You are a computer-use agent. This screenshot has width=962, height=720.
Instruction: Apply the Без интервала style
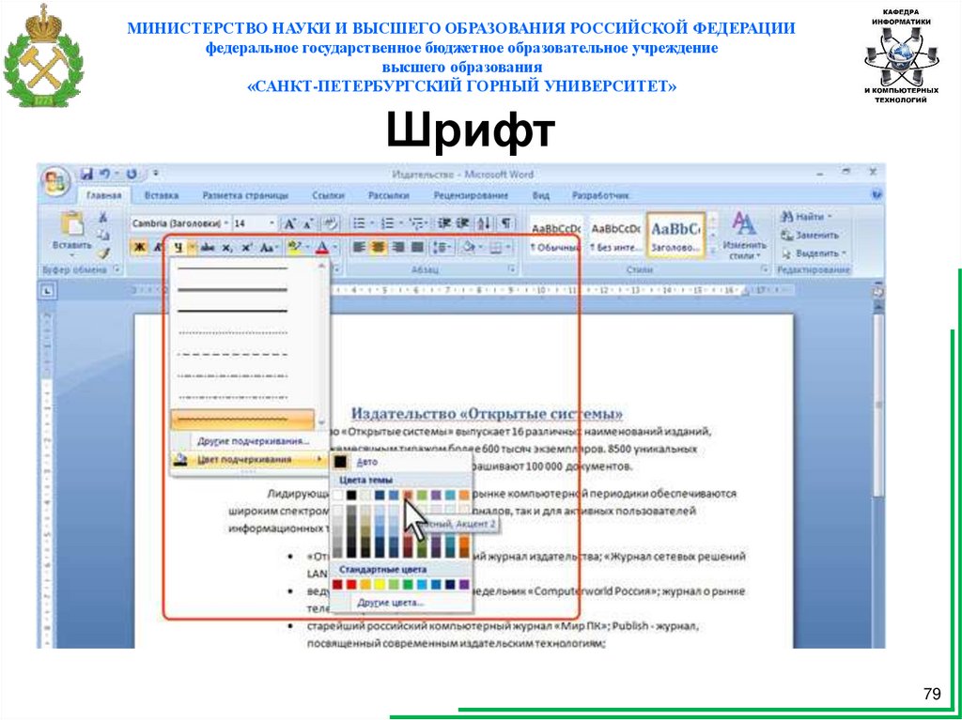coord(614,237)
